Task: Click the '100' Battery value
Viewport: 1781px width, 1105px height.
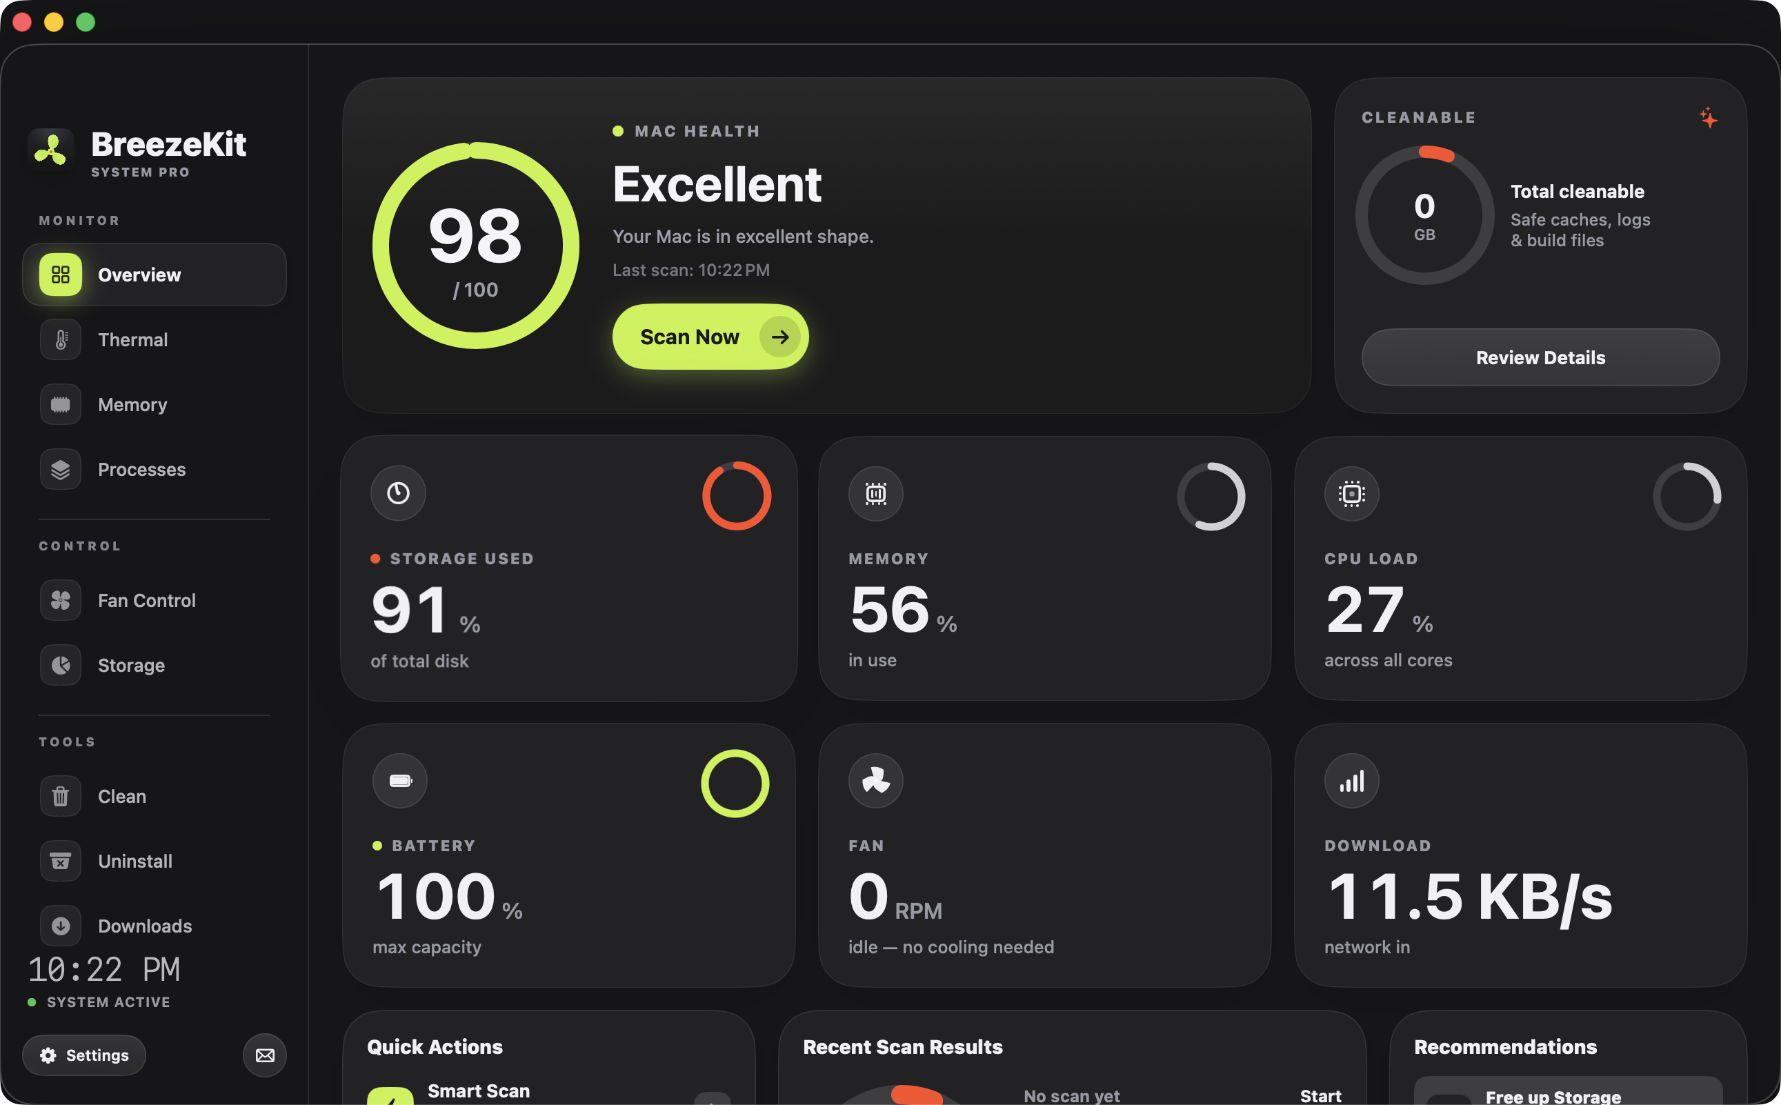Action: pyautogui.click(x=437, y=897)
